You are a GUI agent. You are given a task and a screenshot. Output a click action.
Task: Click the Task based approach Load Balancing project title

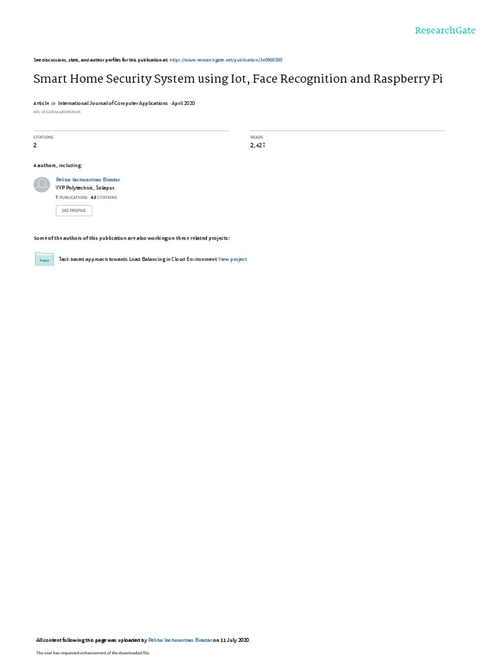click(138, 259)
